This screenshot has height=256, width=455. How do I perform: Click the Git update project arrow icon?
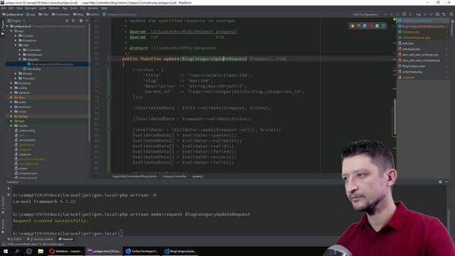425,14
